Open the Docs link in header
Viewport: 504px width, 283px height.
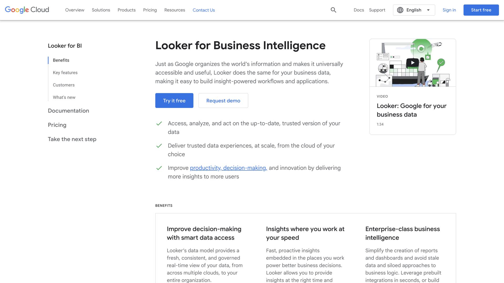point(359,10)
